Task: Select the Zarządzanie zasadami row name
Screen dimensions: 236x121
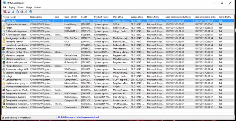Action: [x=17, y=107]
